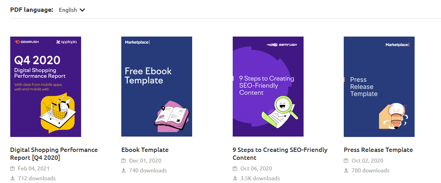Viewport: 441px width, 183px height.
Task: Open the 9 Steps SEO-Friendly Content cover
Action: [268, 87]
